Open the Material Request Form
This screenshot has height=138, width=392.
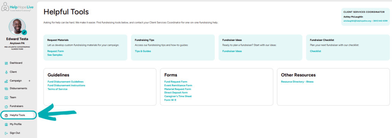177,89
